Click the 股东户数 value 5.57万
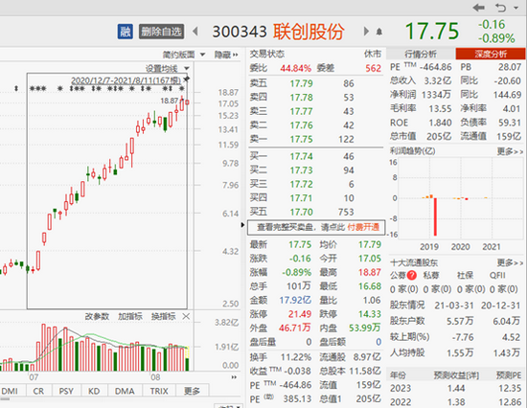Image resolution: width=527 pixels, height=408 pixels. click(x=460, y=321)
